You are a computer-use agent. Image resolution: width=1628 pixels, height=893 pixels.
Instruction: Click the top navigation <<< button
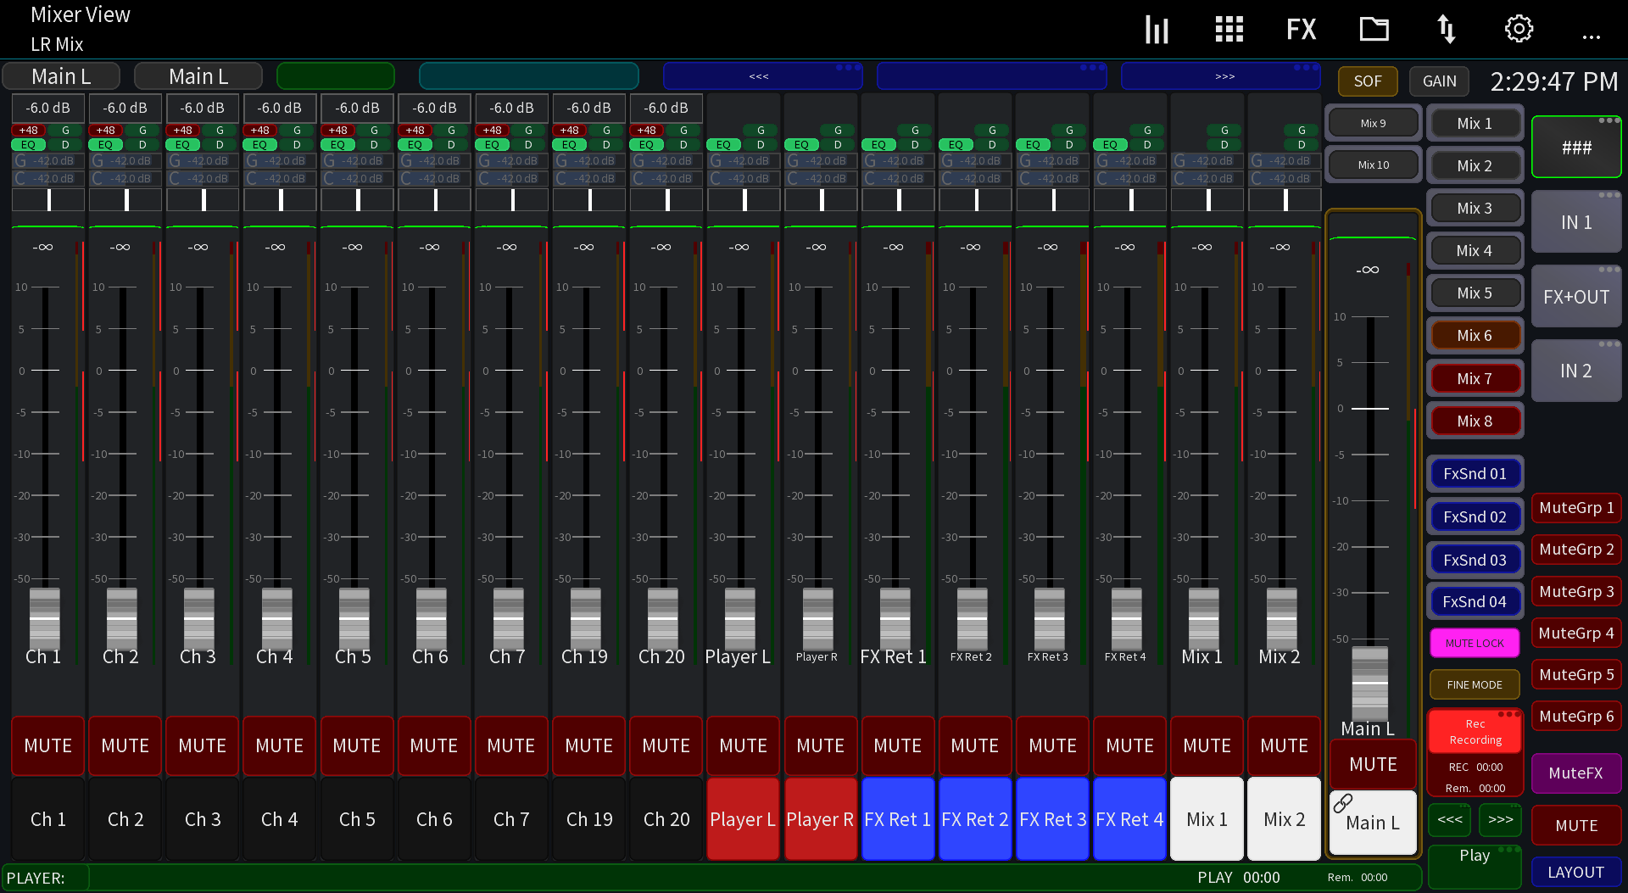762,76
